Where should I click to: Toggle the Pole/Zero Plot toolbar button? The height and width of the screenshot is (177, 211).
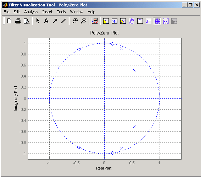(157, 21)
